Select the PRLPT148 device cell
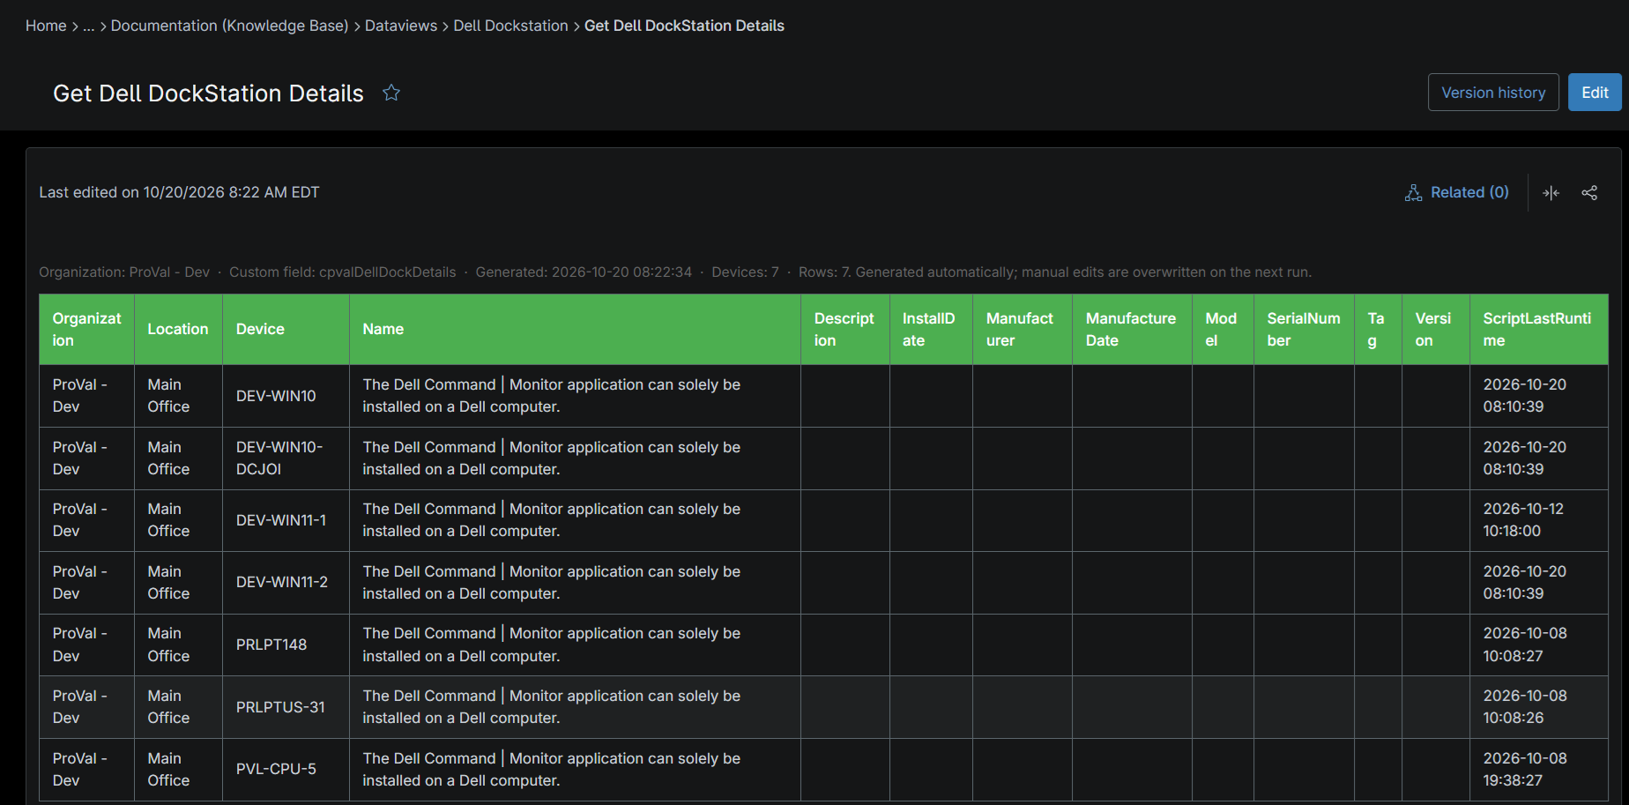1629x805 pixels. point(286,645)
